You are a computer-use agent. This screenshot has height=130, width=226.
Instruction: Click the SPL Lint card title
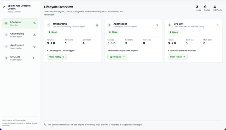[x=179, y=24]
